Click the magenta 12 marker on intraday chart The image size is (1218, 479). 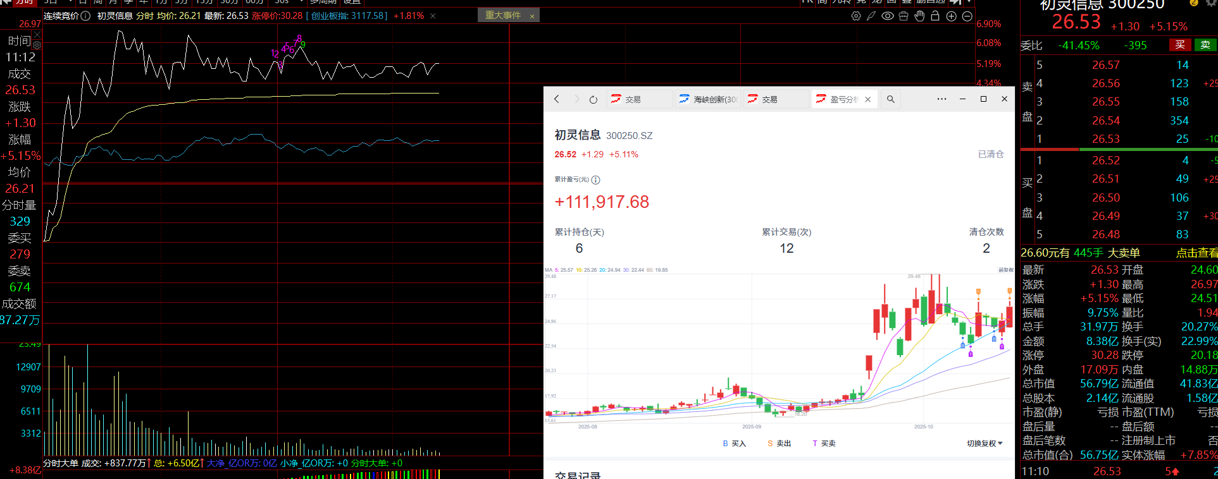pos(275,54)
